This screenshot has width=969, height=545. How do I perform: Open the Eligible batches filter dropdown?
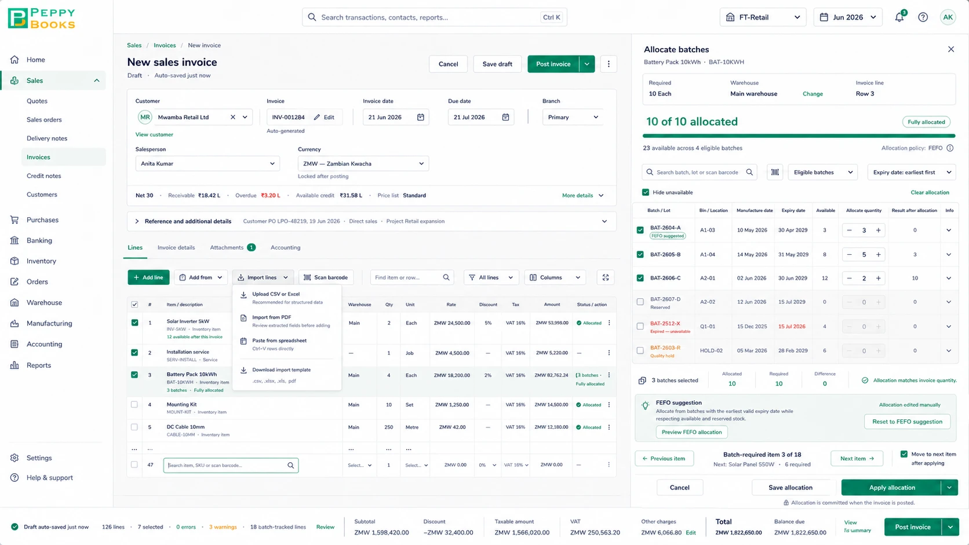click(x=823, y=173)
